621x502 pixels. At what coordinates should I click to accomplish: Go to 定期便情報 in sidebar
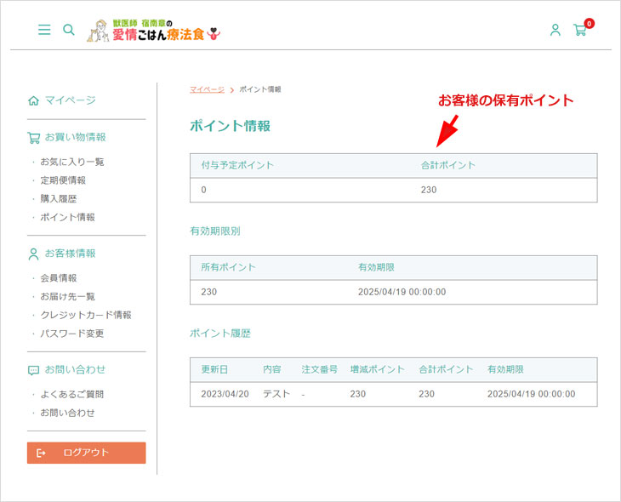(x=63, y=180)
